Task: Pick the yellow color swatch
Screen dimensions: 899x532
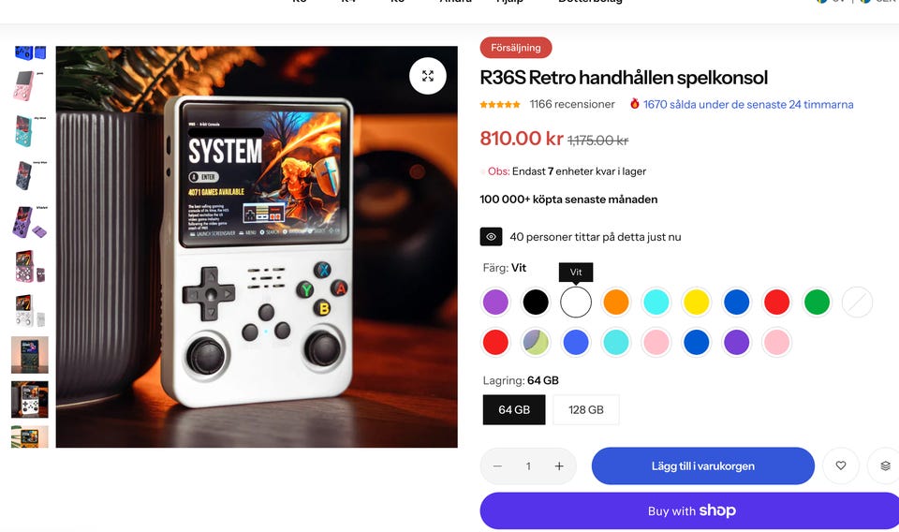Action: coord(696,303)
